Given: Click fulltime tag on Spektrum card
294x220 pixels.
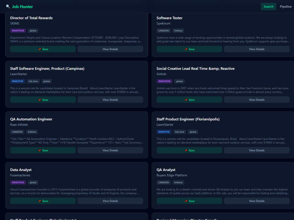Looking at the screenshot, I should (178, 31).
